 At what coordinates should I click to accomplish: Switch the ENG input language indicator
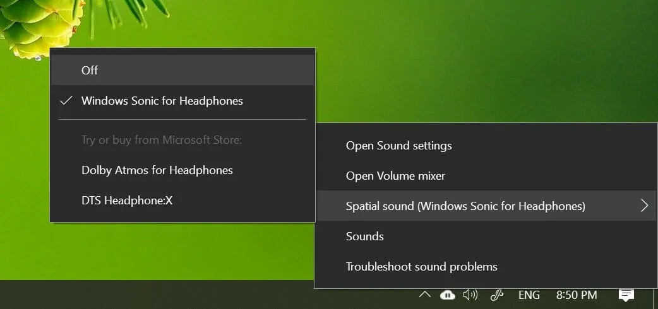pos(529,295)
